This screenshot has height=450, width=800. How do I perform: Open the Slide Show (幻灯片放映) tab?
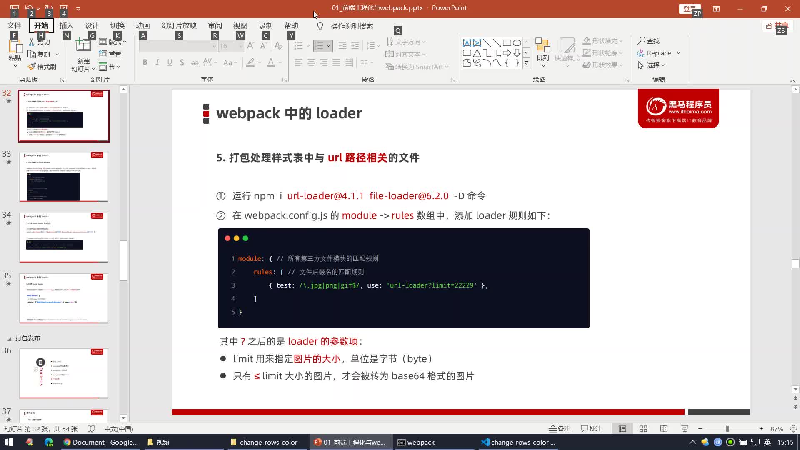(x=179, y=25)
